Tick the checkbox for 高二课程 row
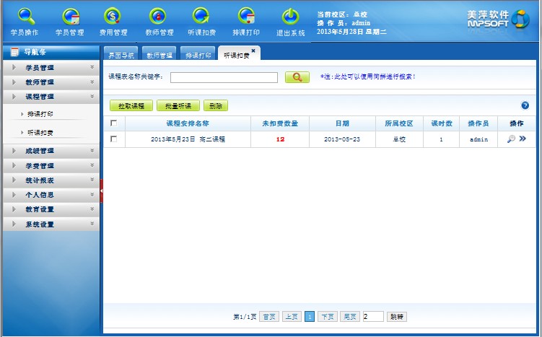 113,139
